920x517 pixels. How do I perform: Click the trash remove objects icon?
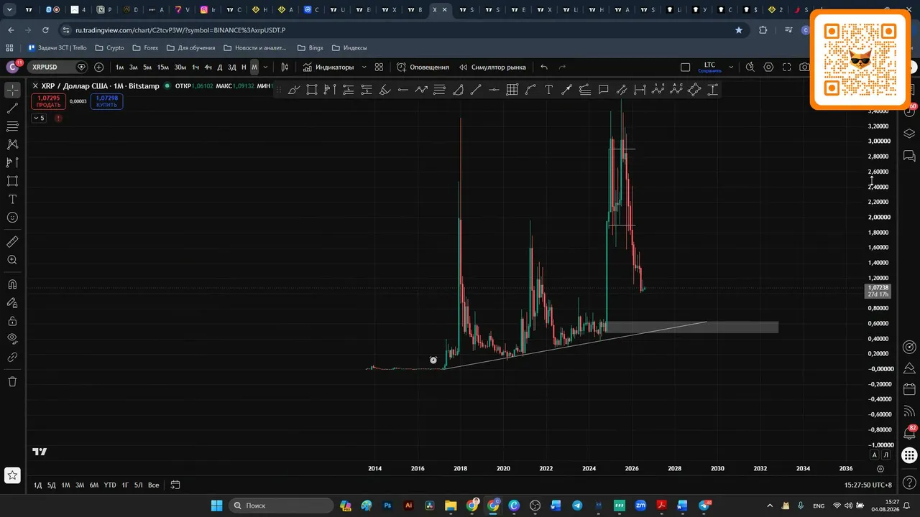pos(12,381)
